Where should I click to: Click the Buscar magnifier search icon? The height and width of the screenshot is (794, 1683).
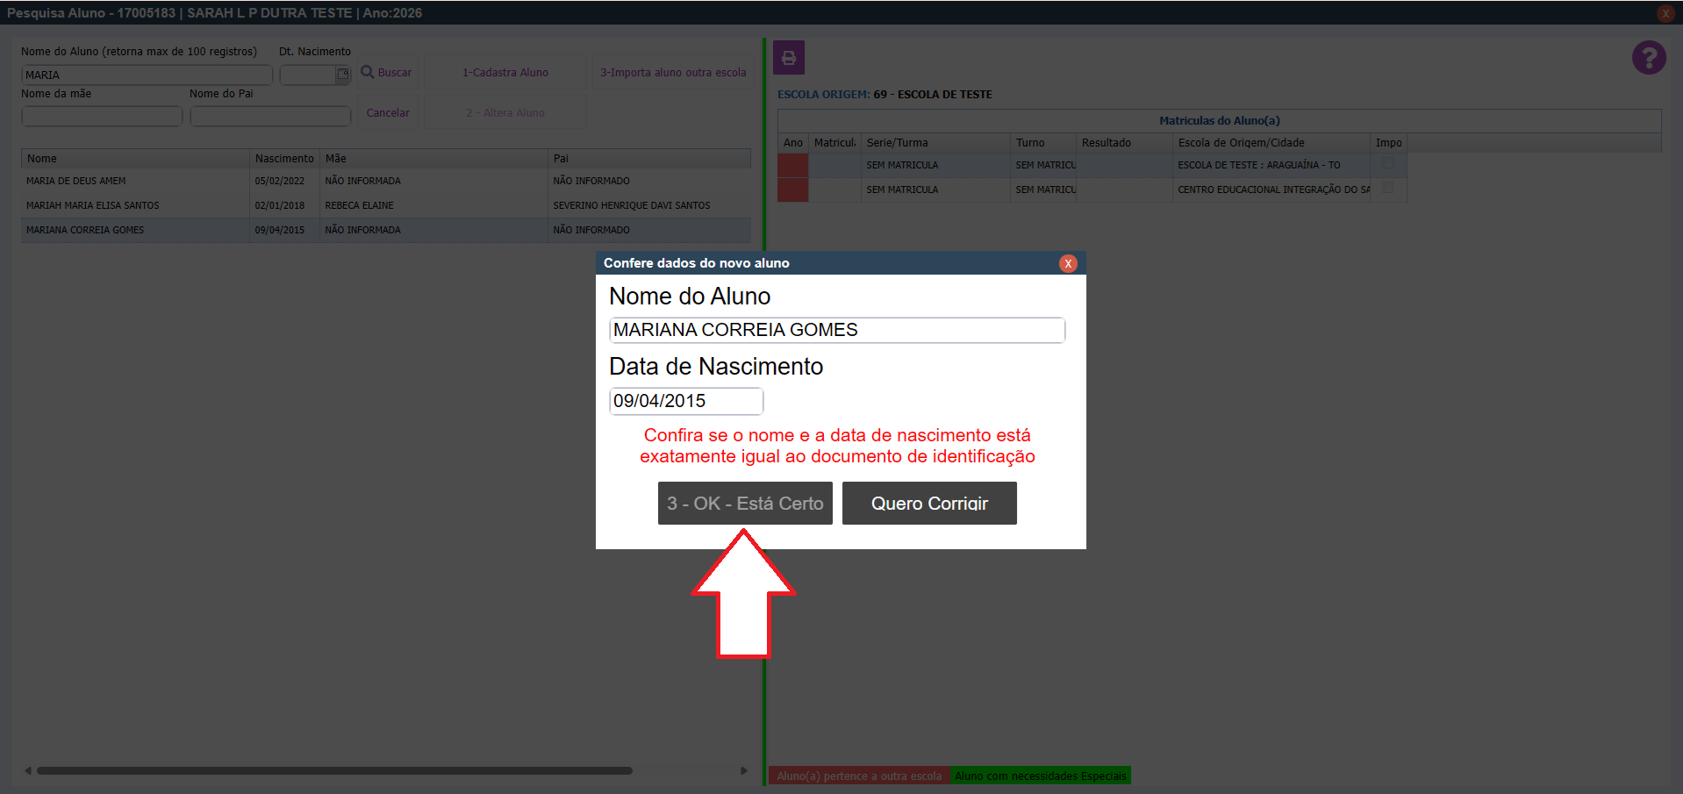[368, 72]
